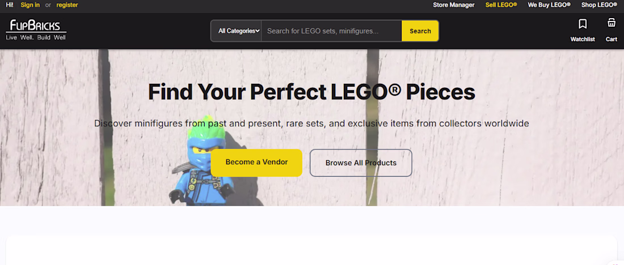Click the 'Live Well. Build Well' tagline

coord(36,37)
